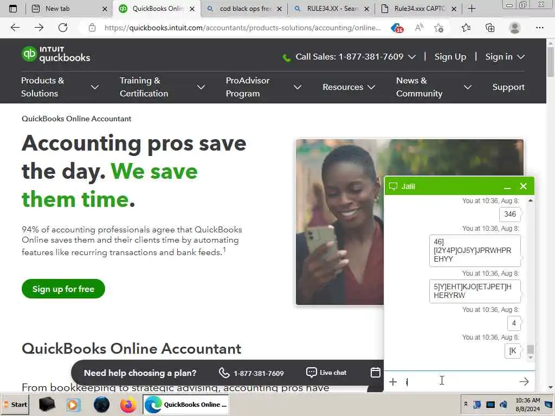Switch to the Rule34.xxx CAPTCHA tab
Viewport: 555px width, 416px height.
pyautogui.click(x=418, y=9)
